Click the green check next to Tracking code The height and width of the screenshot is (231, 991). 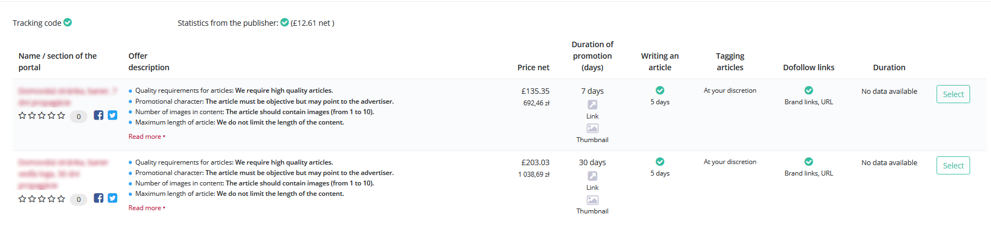pyautogui.click(x=68, y=22)
